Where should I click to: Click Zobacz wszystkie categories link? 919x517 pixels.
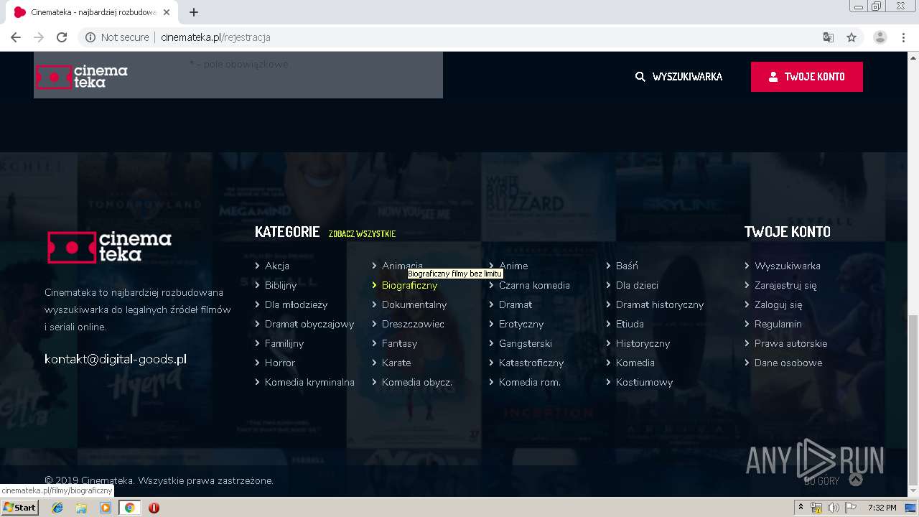click(362, 233)
